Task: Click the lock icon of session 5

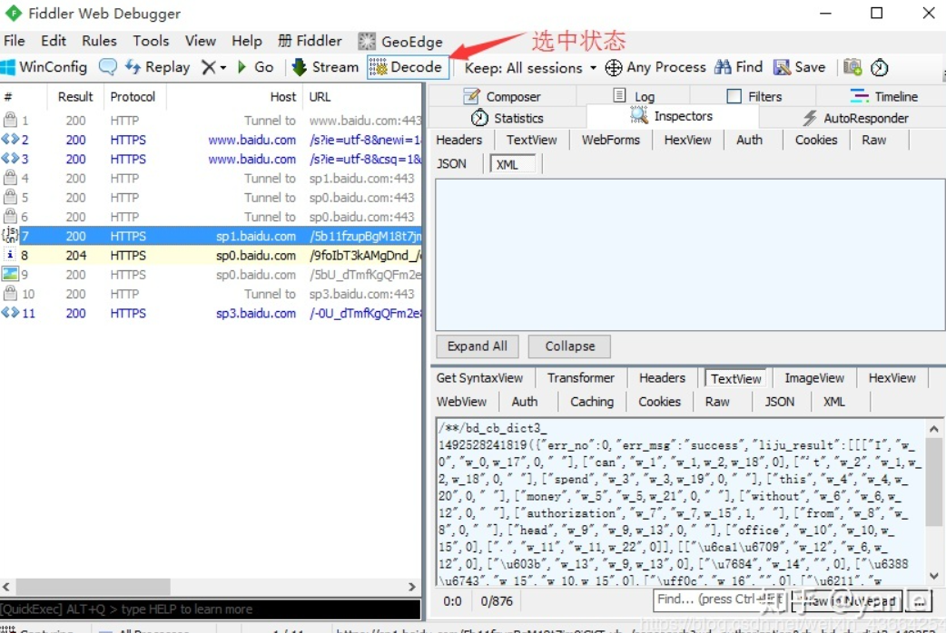Action: pos(10,197)
